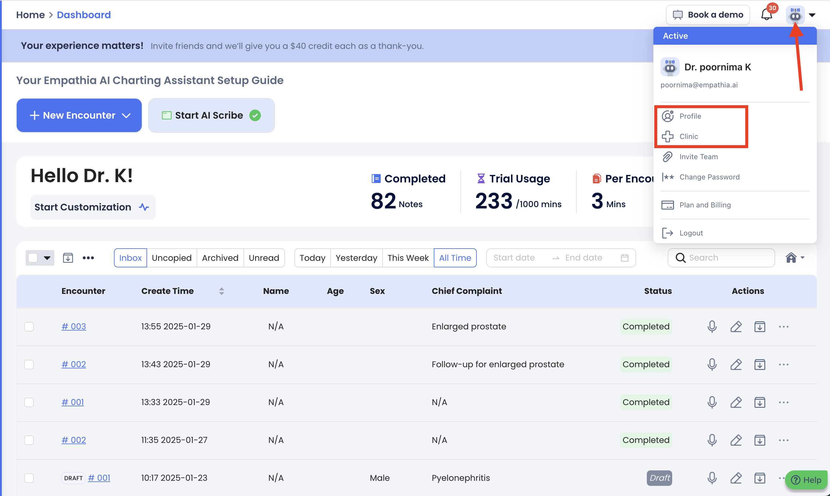This screenshot has width=830, height=496.
Task: Click microphone icon for Enlarged prostate encounter
Action: 712,327
